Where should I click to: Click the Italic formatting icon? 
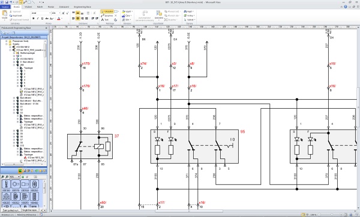coord(38,19)
